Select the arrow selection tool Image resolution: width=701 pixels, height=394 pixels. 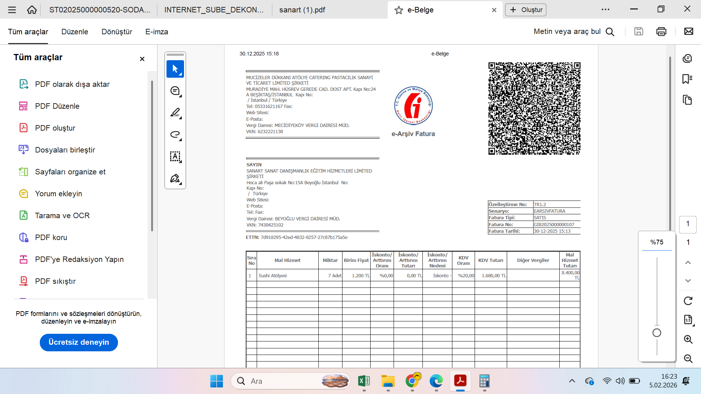(175, 69)
